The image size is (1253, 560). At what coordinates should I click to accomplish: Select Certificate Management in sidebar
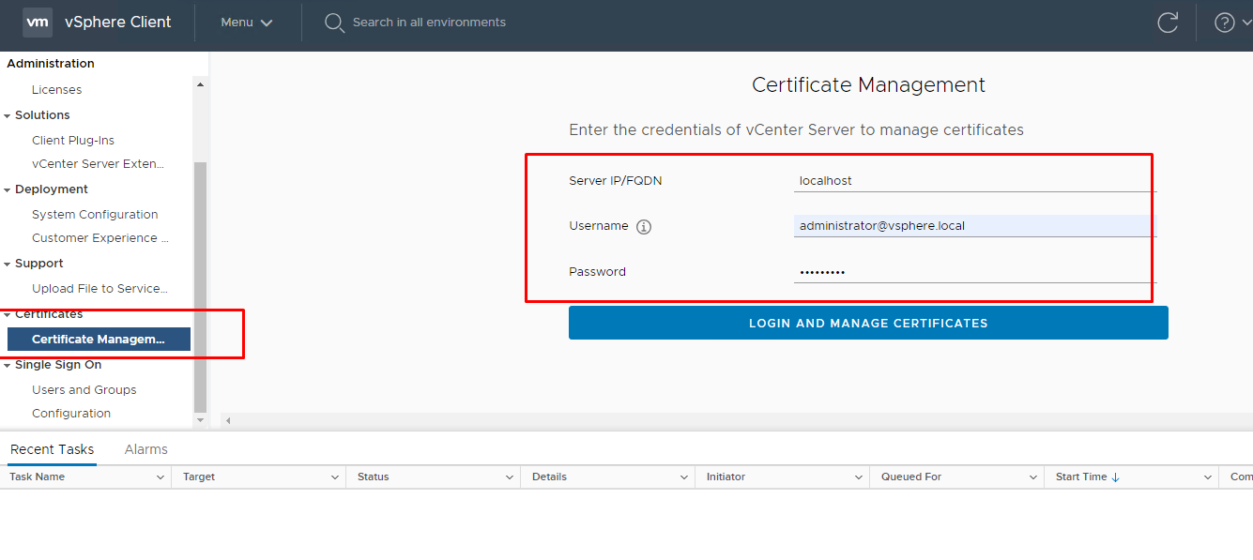click(99, 340)
